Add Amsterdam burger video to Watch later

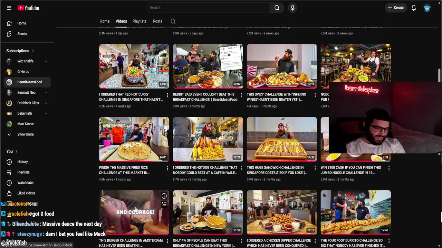(164, 196)
